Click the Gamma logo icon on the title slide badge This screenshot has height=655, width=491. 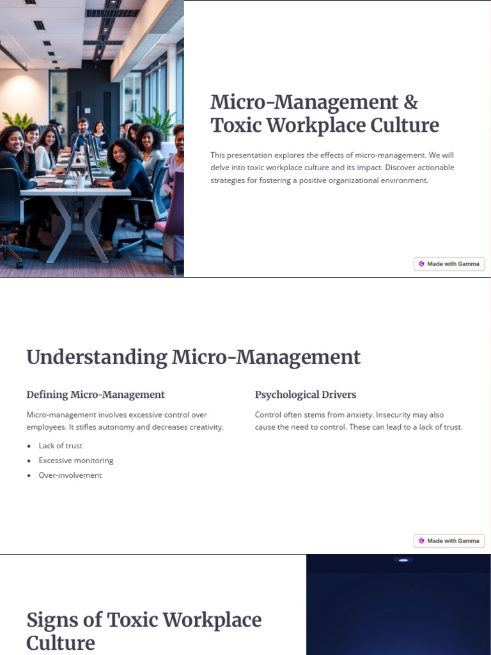point(421,264)
